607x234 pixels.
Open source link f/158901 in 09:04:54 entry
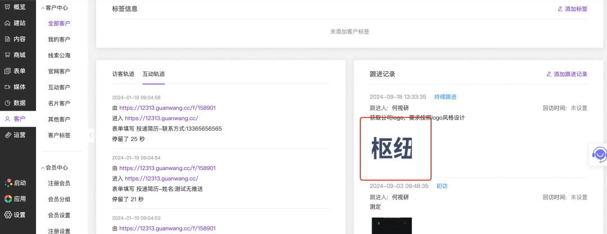point(167,168)
